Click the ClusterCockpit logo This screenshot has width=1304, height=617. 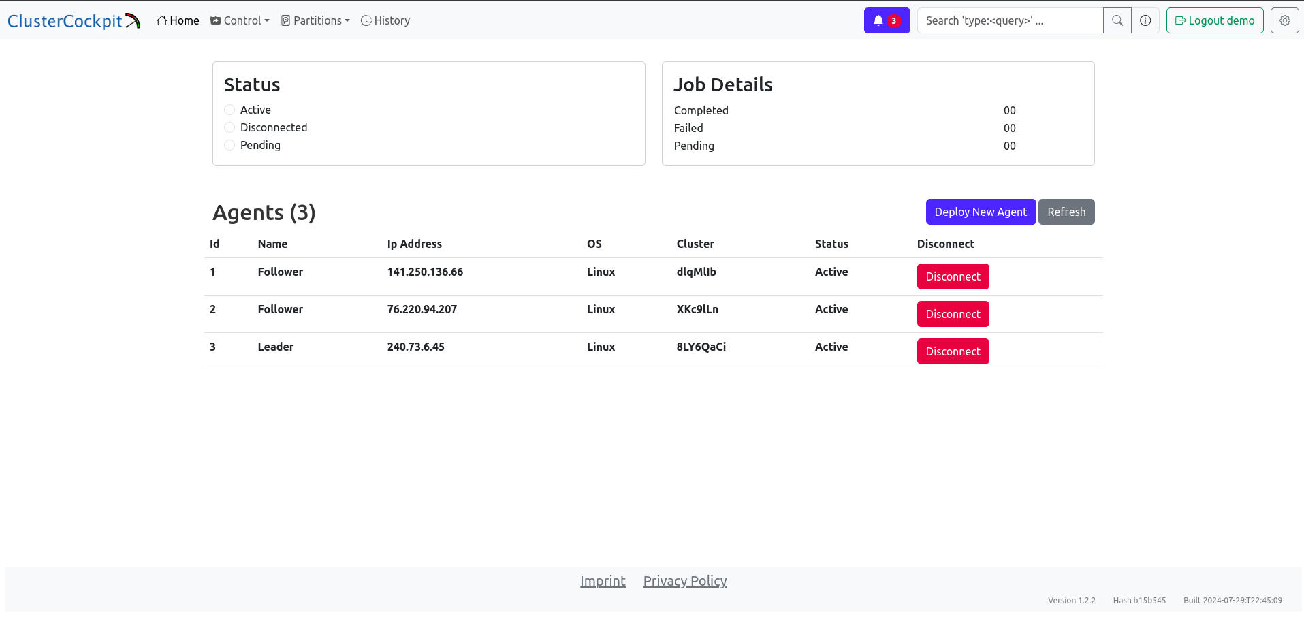pos(74,20)
